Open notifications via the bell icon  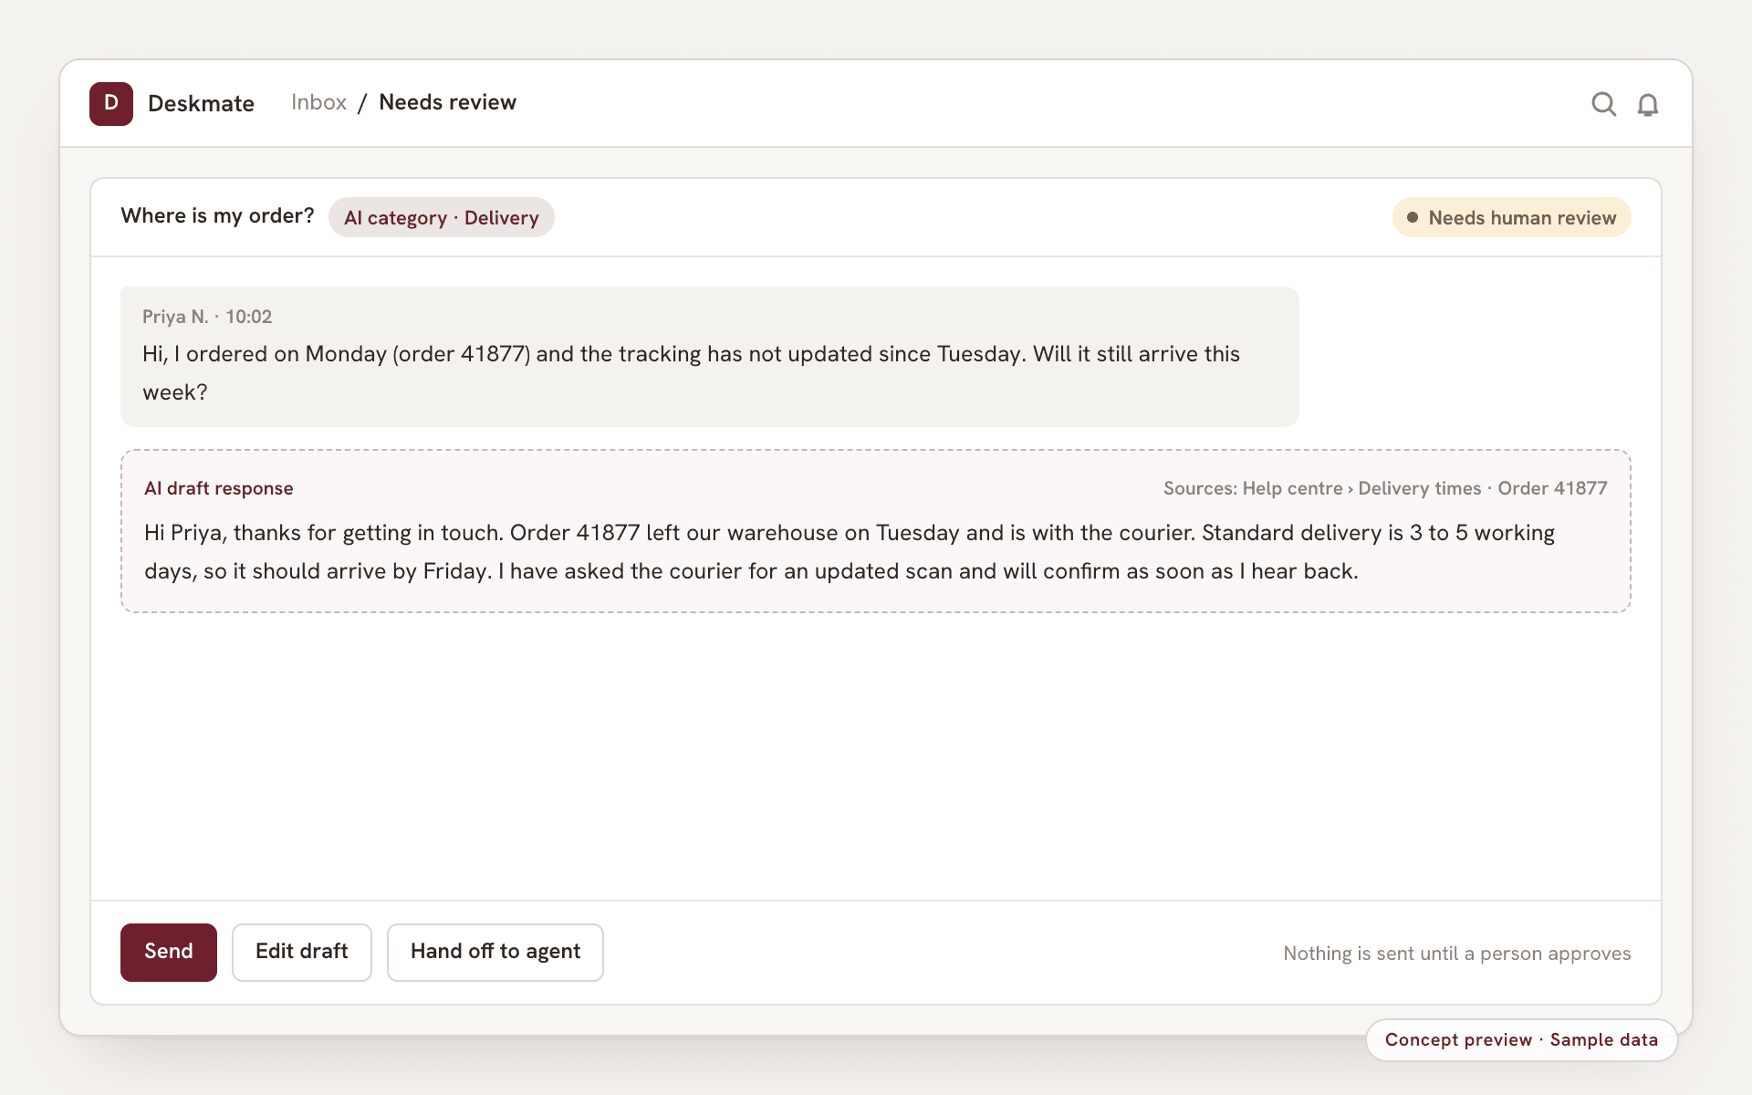pyautogui.click(x=1647, y=104)
